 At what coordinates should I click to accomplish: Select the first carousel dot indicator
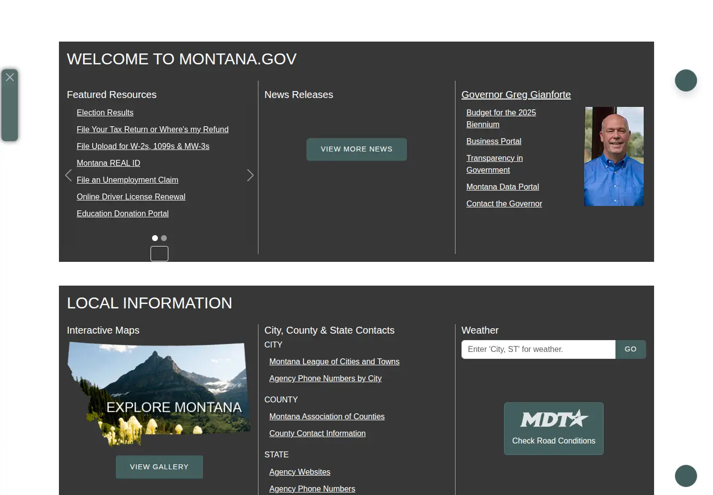(x=155, y=238)
